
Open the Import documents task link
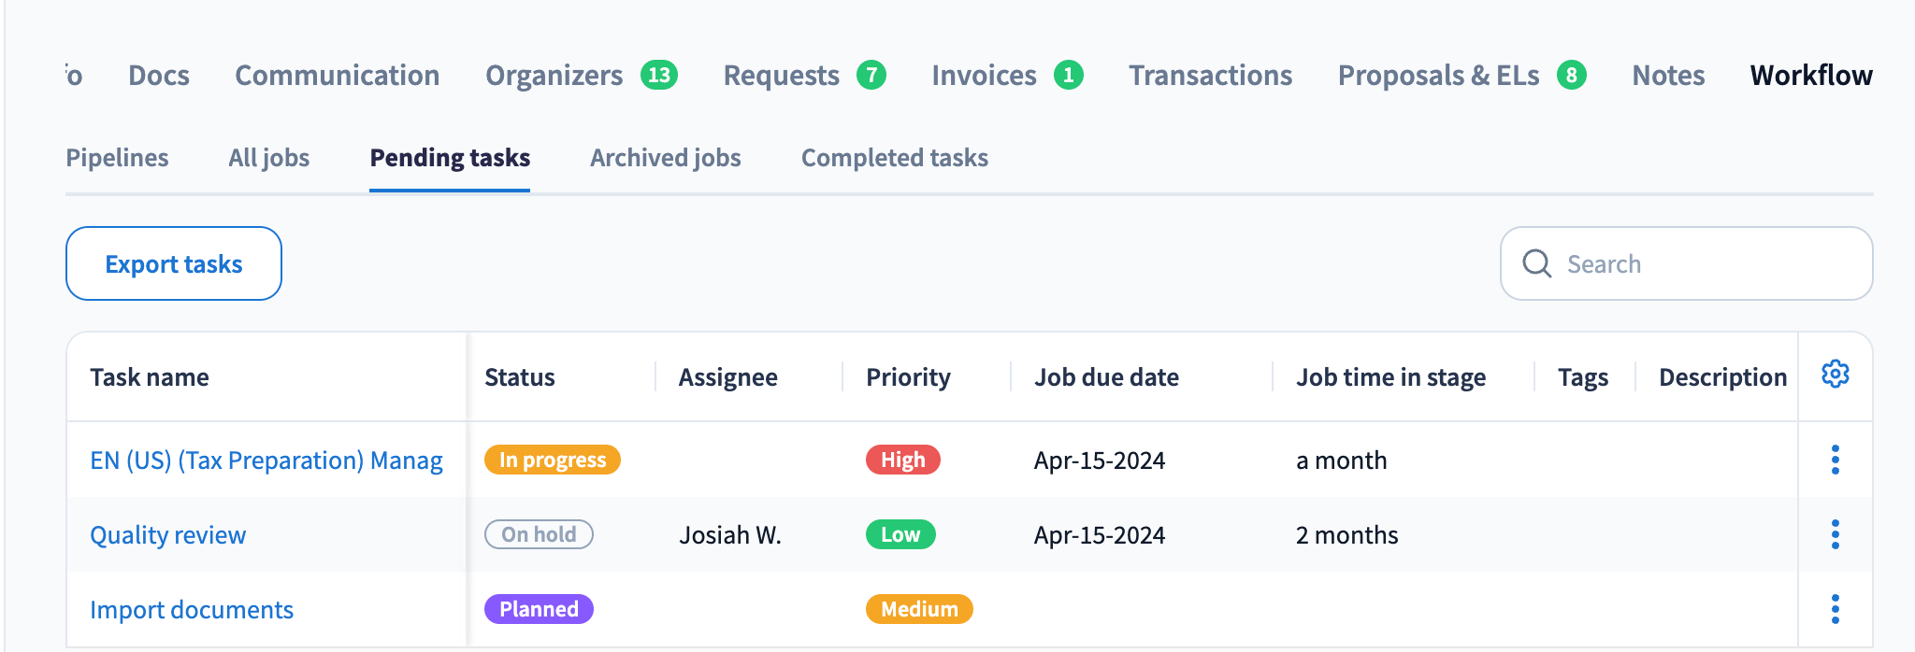pos(192,610)
